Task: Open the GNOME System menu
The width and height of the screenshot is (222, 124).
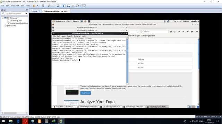Action: coord(76,21)
